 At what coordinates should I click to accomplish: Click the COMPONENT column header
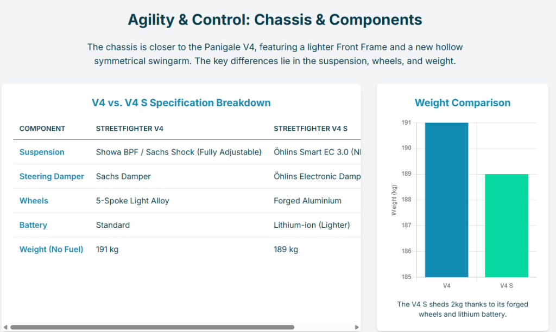[42, 129]
